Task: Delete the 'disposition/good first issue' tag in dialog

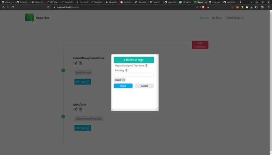Action: 146,65
